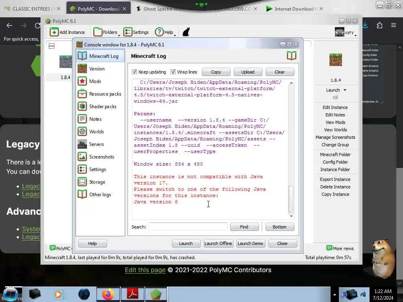This screenshot has height=302, width=403.
Task: Click Export Instance
Action: pyautogui.click(x=335, y=179)
